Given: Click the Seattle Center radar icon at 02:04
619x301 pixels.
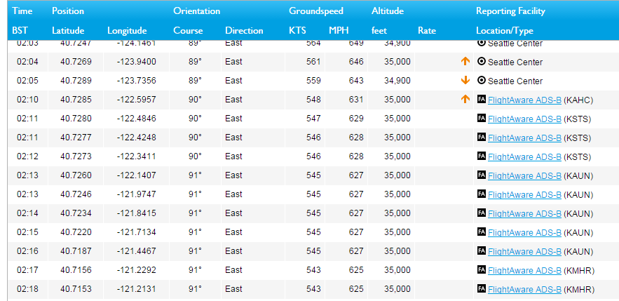Looking at the screenshot, I should point(481,62).
